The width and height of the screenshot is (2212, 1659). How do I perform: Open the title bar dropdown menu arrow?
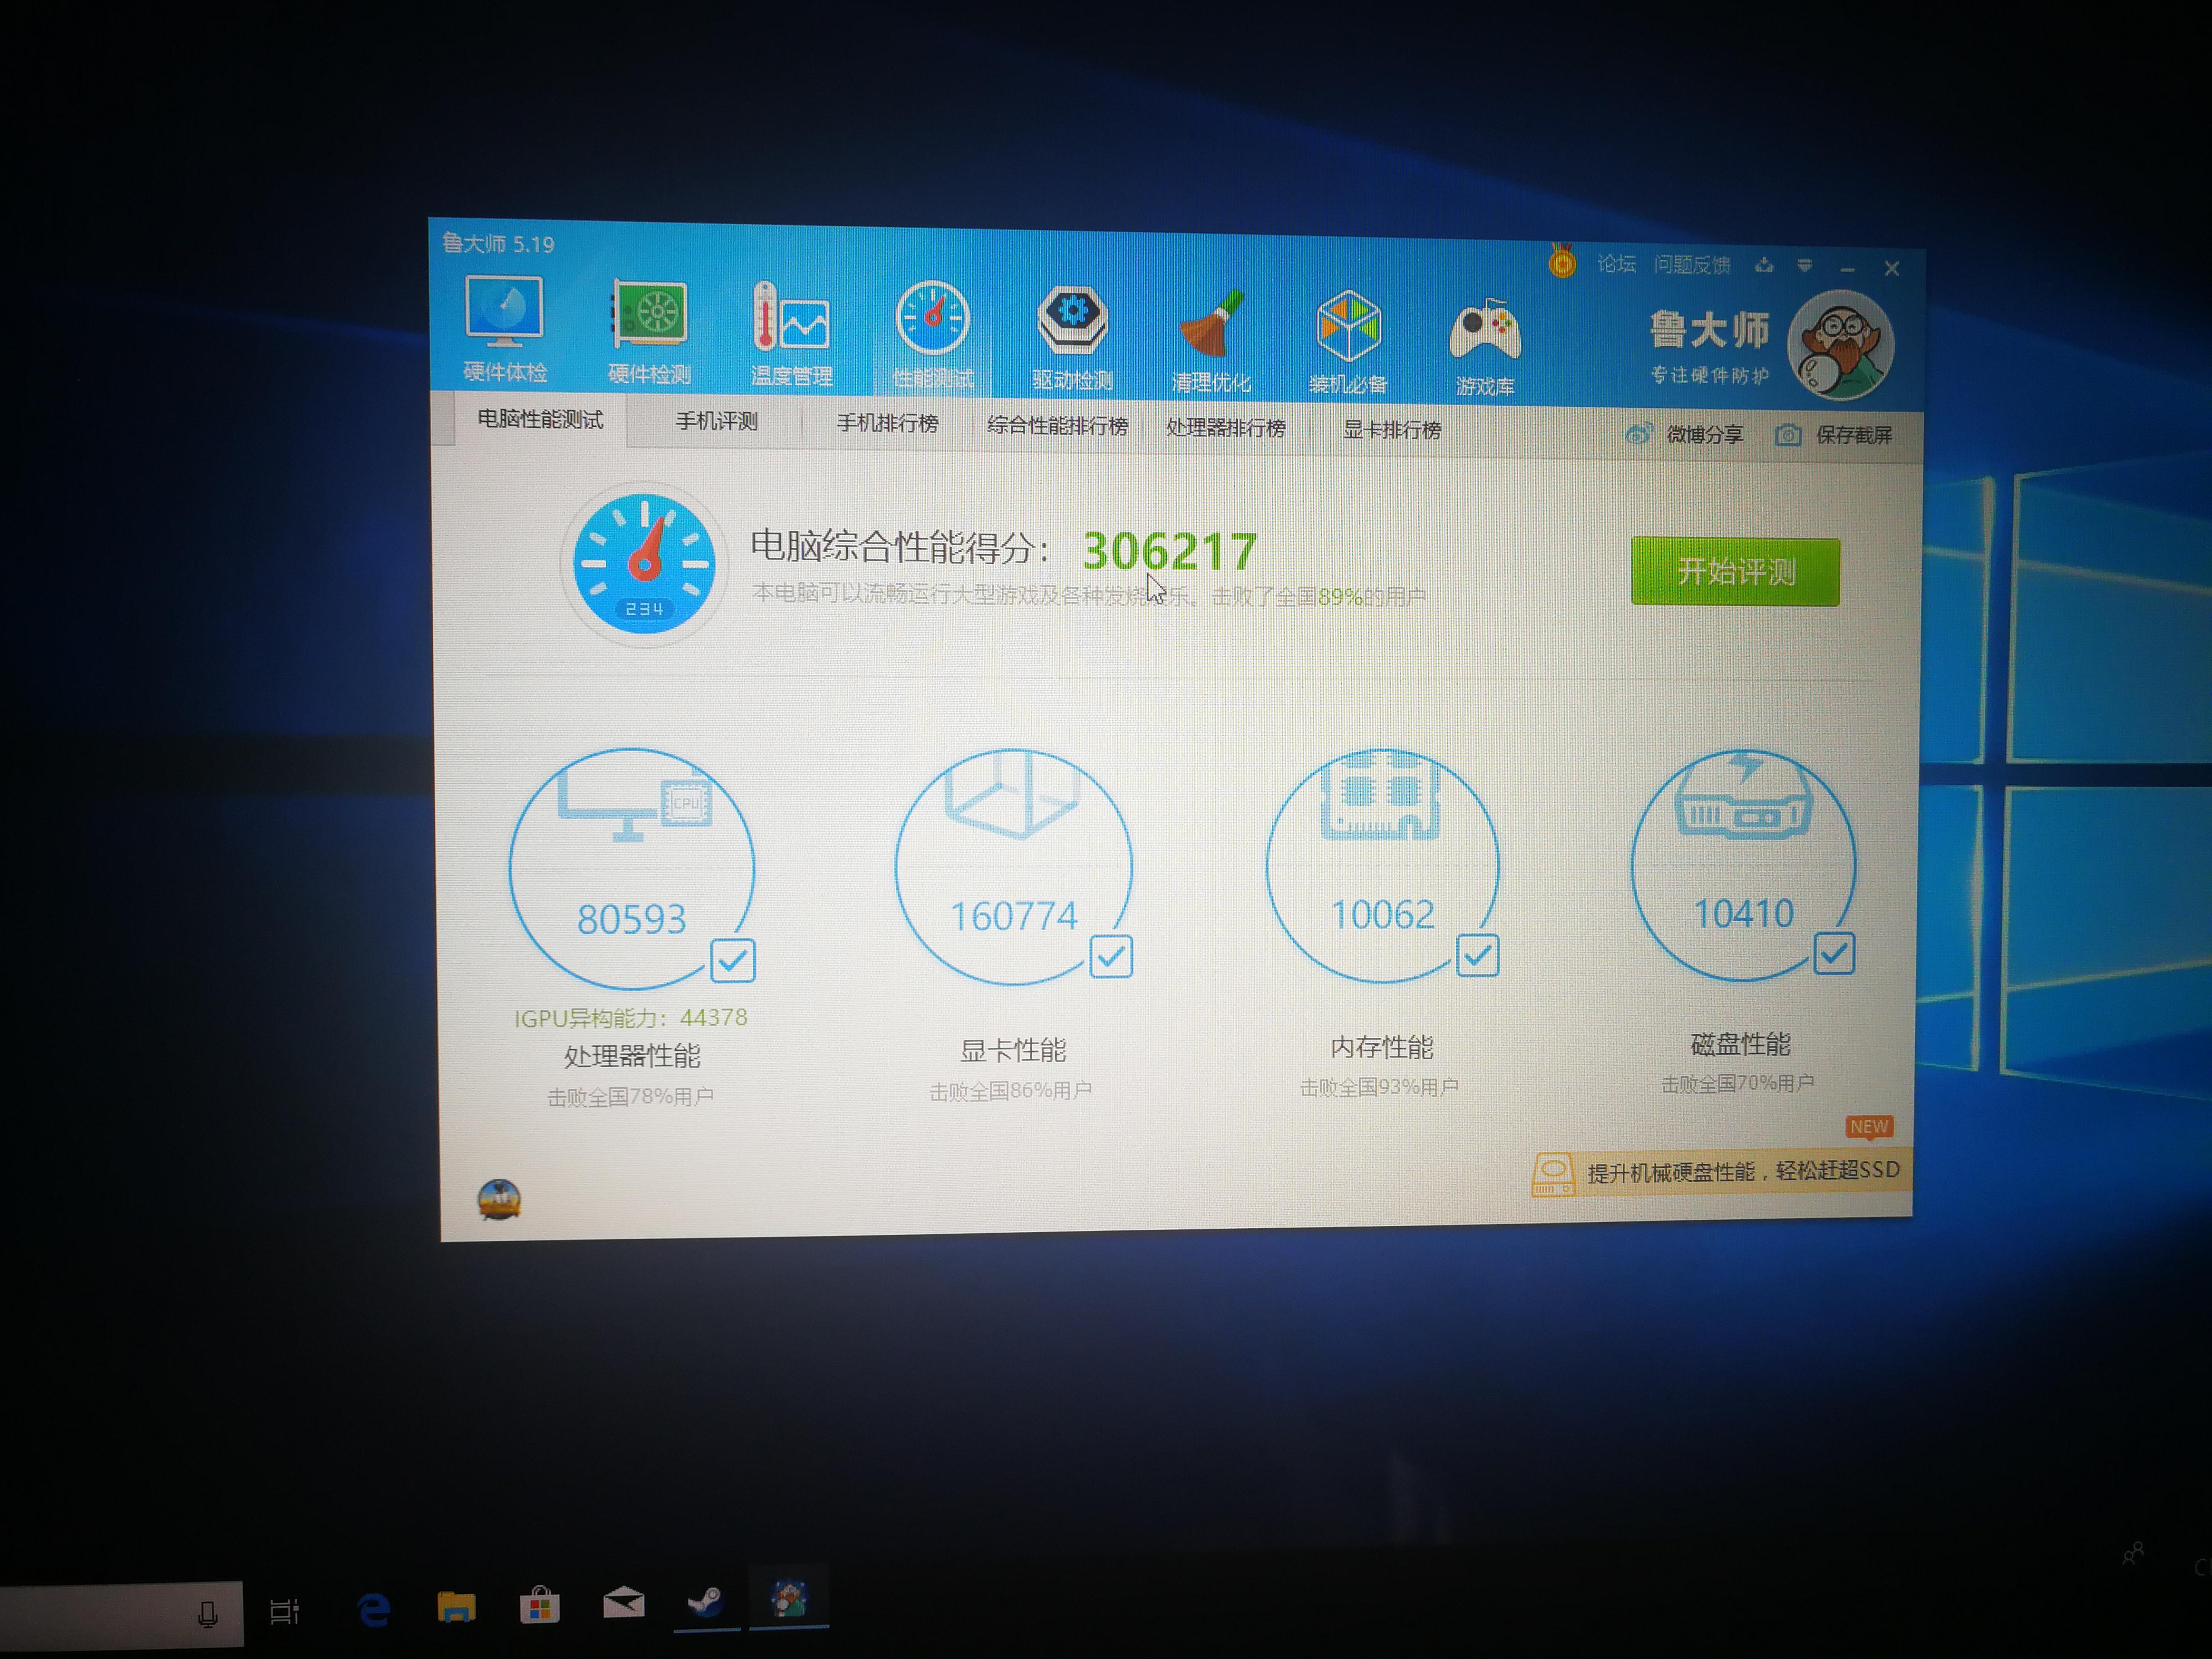click(x=1805, y=266)
